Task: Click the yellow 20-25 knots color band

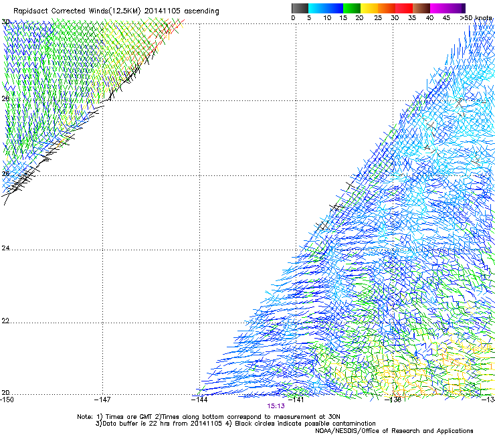Action: [x=369, y=8]
